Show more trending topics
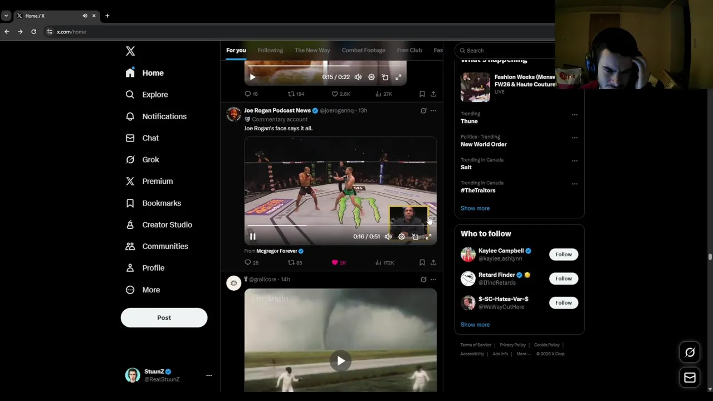 (475, 208)
